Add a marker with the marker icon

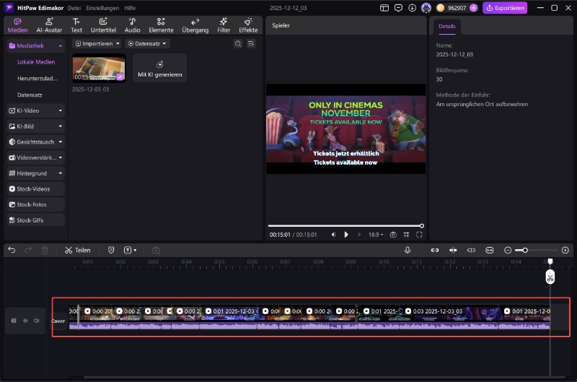point(111,250)
